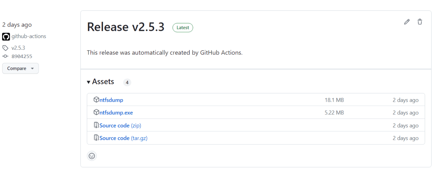Download the ntfsdump asset
The width and height of the screenshot is (434, 171).
111,100
